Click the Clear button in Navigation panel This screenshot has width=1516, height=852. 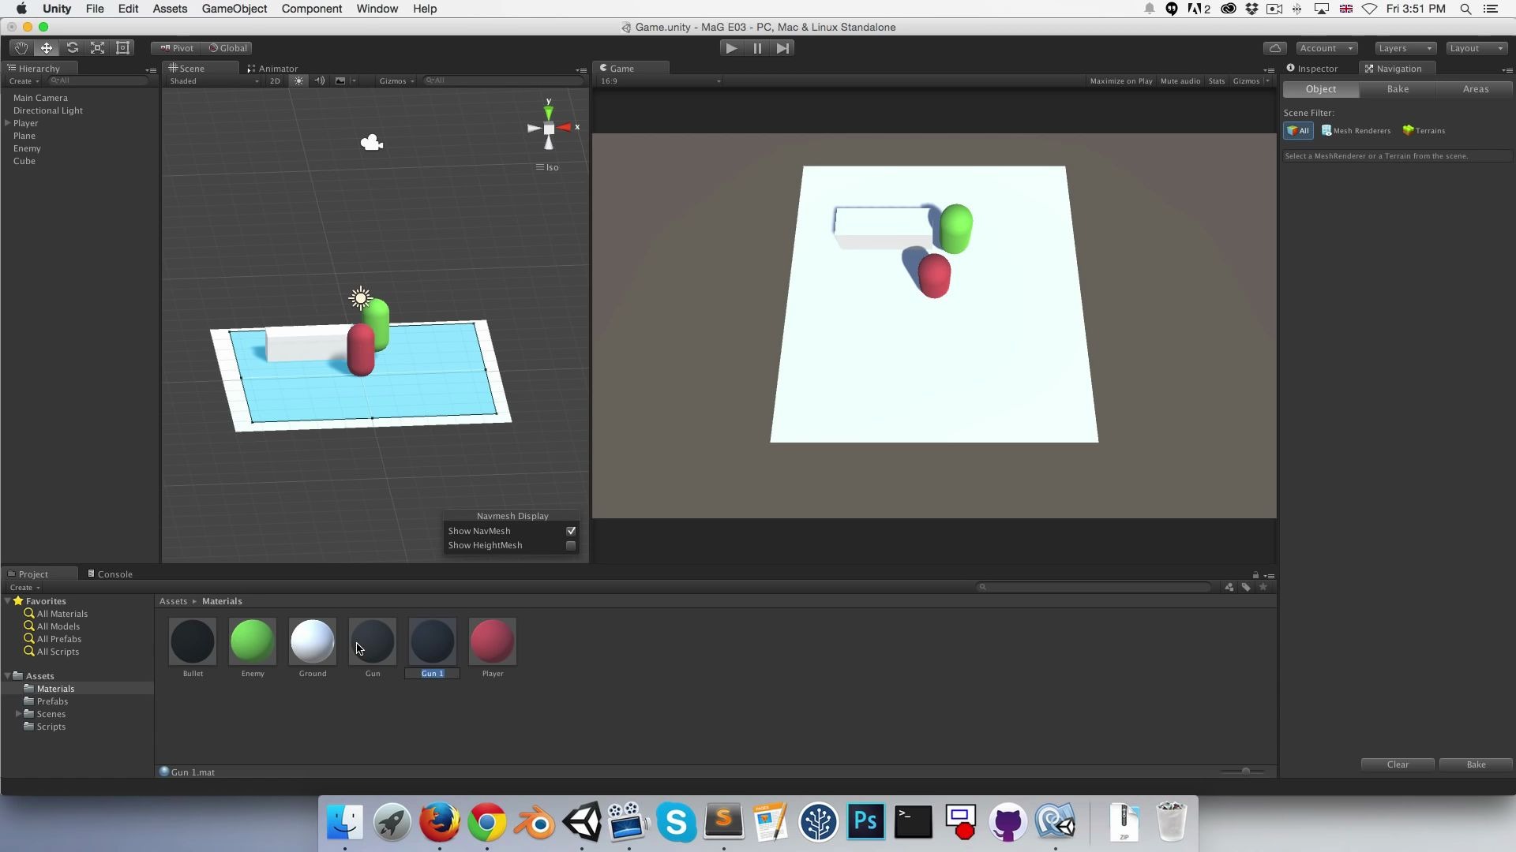tap(1397, 764)
